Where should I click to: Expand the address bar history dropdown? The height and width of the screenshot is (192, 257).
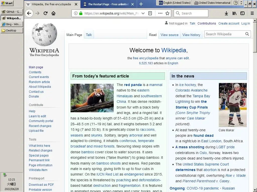point(143,13)
